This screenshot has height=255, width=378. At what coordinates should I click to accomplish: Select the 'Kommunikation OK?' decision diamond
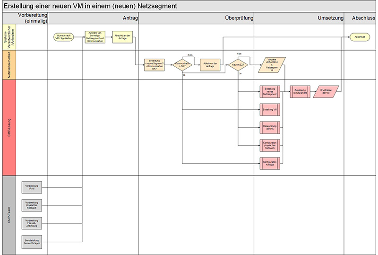(183, 65)
